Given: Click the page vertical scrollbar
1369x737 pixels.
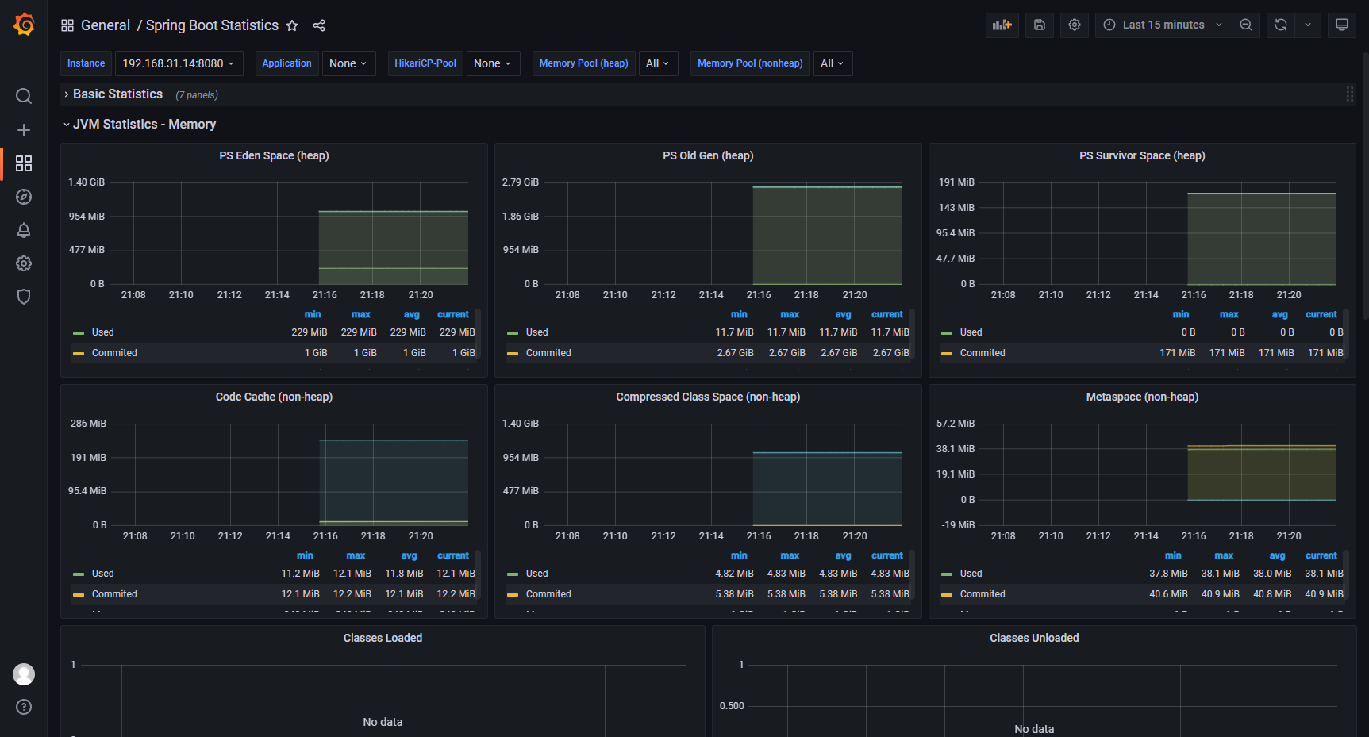Looking at the screenshot, I should (1365, 186).
